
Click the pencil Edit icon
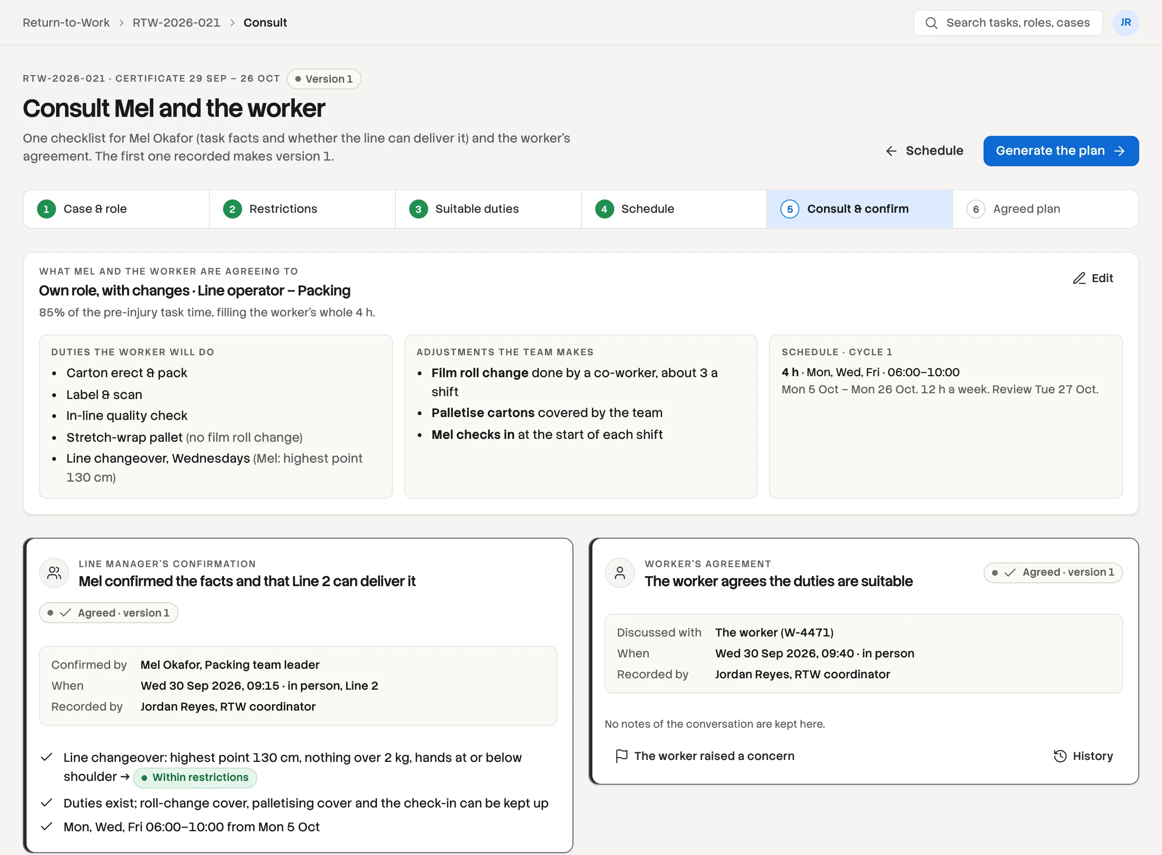[1079, 278]
